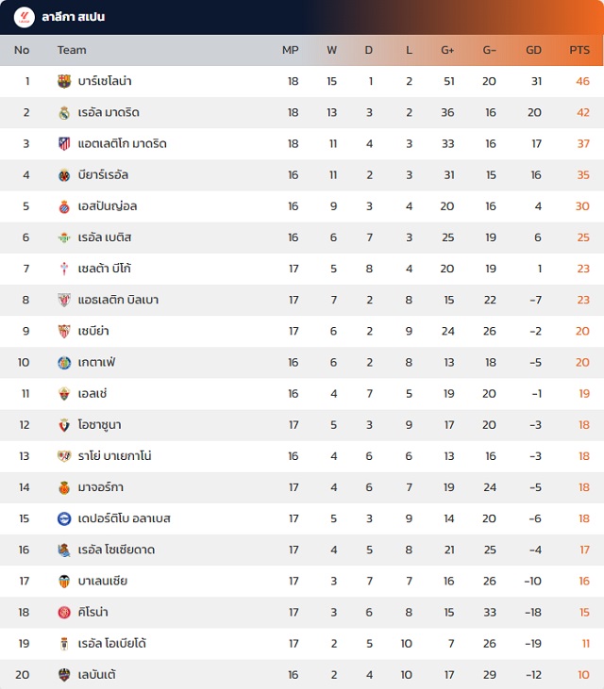The height and width of the screenshot is (689, 604).
Task: Click the Osasuna club crest
Action: click(64, 425)
